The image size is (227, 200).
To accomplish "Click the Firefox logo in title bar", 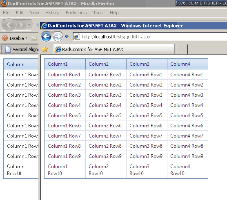I will click(4, 4).
